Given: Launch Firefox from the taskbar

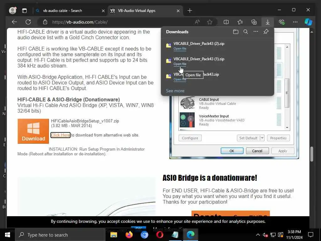Looking at the screenshot, I should click(129, 235).
